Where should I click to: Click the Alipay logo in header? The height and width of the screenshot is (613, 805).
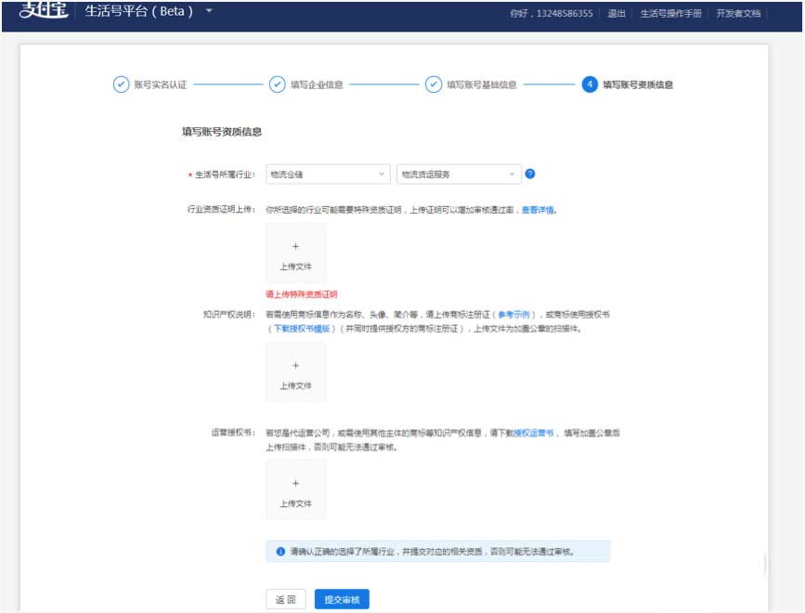pos(44,12)
